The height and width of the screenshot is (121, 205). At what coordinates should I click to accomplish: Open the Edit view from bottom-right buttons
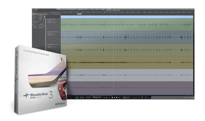(185, 98)
